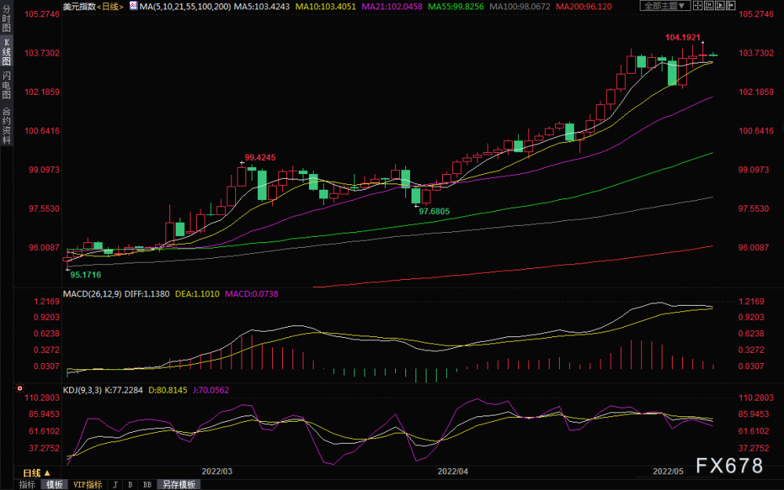Click the J:70.0562 value
Screen dimensions: 784x490
(x=210, y=390)
